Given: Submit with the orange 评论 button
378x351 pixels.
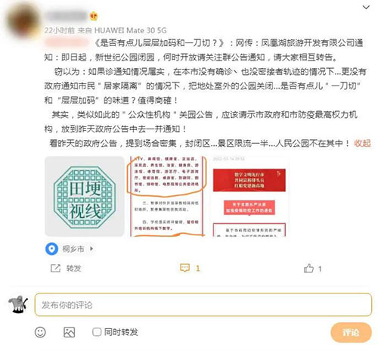Looking at the screenshot, I should point(351,332).
